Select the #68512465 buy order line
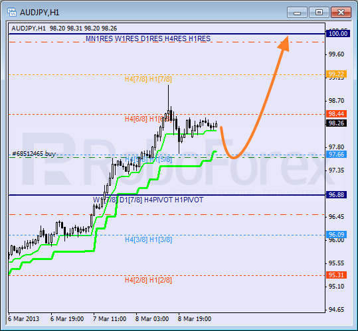The width and height of the screenshot is (358, 331). pos(34,154)
